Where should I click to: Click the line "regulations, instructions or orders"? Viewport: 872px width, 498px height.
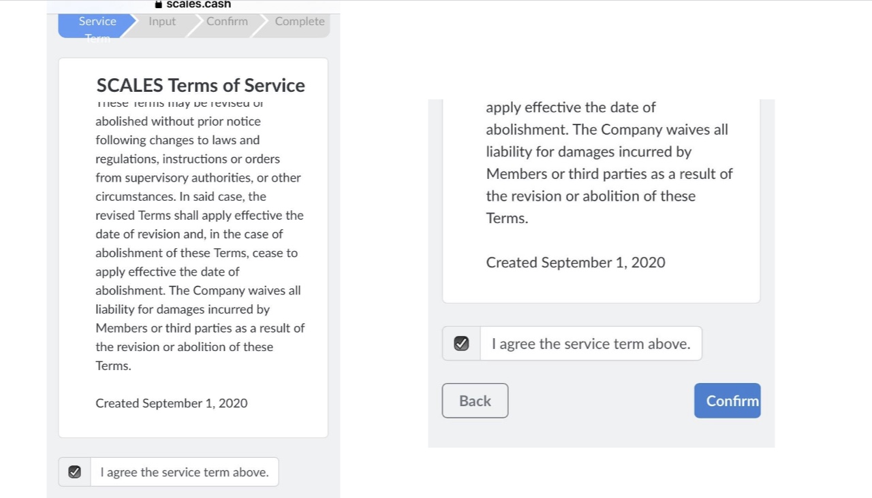[187, 159]
